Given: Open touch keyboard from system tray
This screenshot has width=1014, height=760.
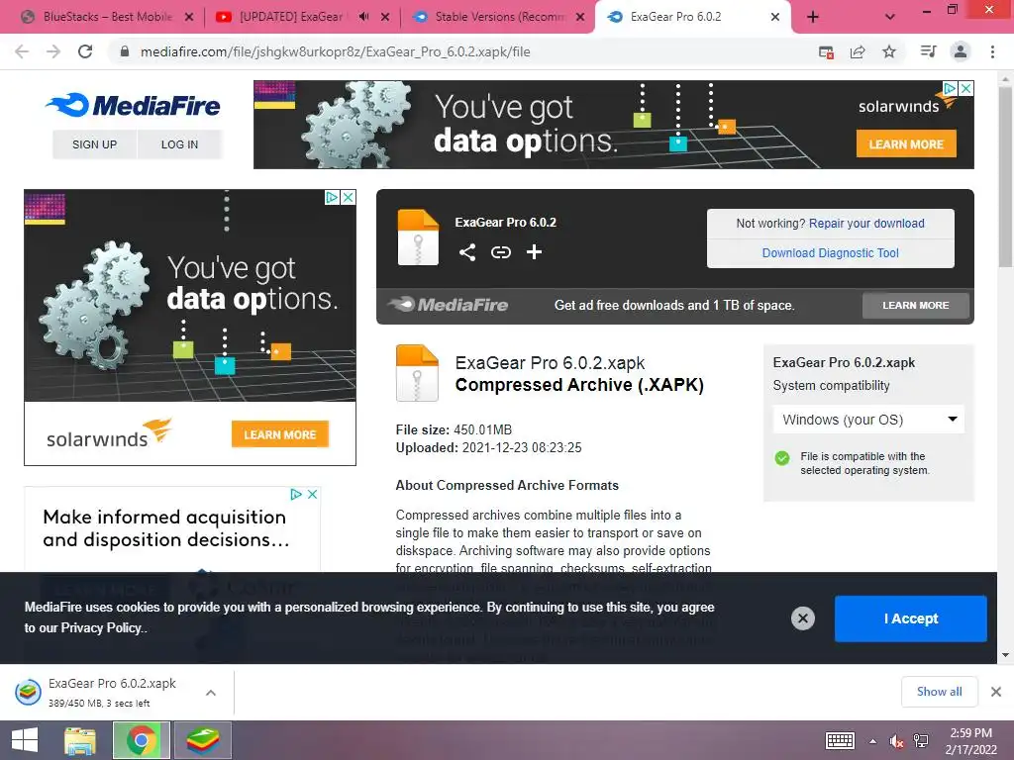Looking at the screenshot, I should (x=840, y=740).
